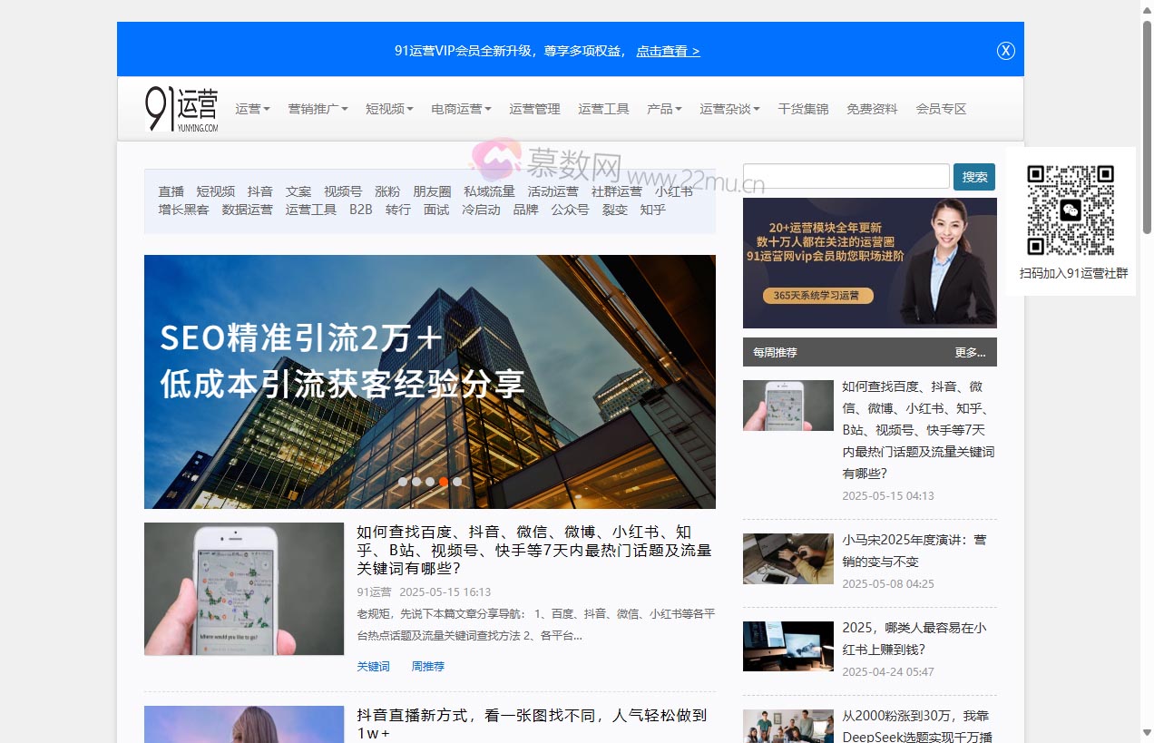Click the VIP membership ad in the sidebar
The height and width of the screenshot is (743, 1154).
(869, 263)
